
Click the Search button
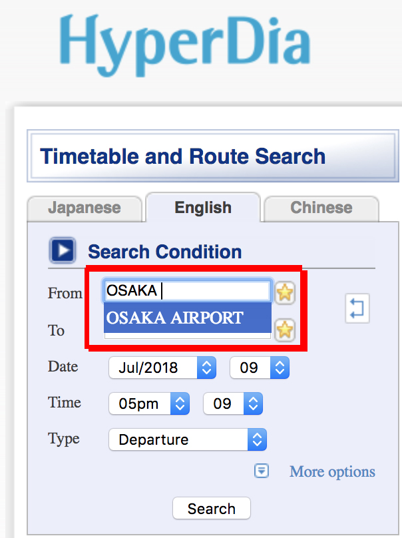211,508
